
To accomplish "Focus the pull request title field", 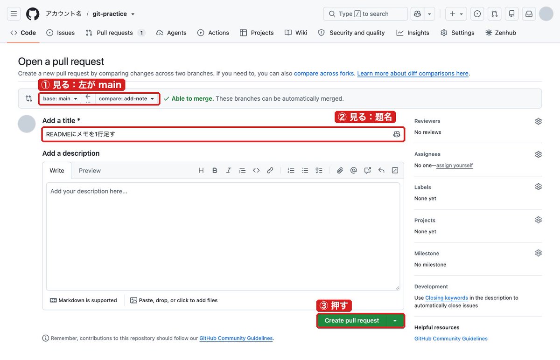I will pyautogui.click(x=223, y=134).
